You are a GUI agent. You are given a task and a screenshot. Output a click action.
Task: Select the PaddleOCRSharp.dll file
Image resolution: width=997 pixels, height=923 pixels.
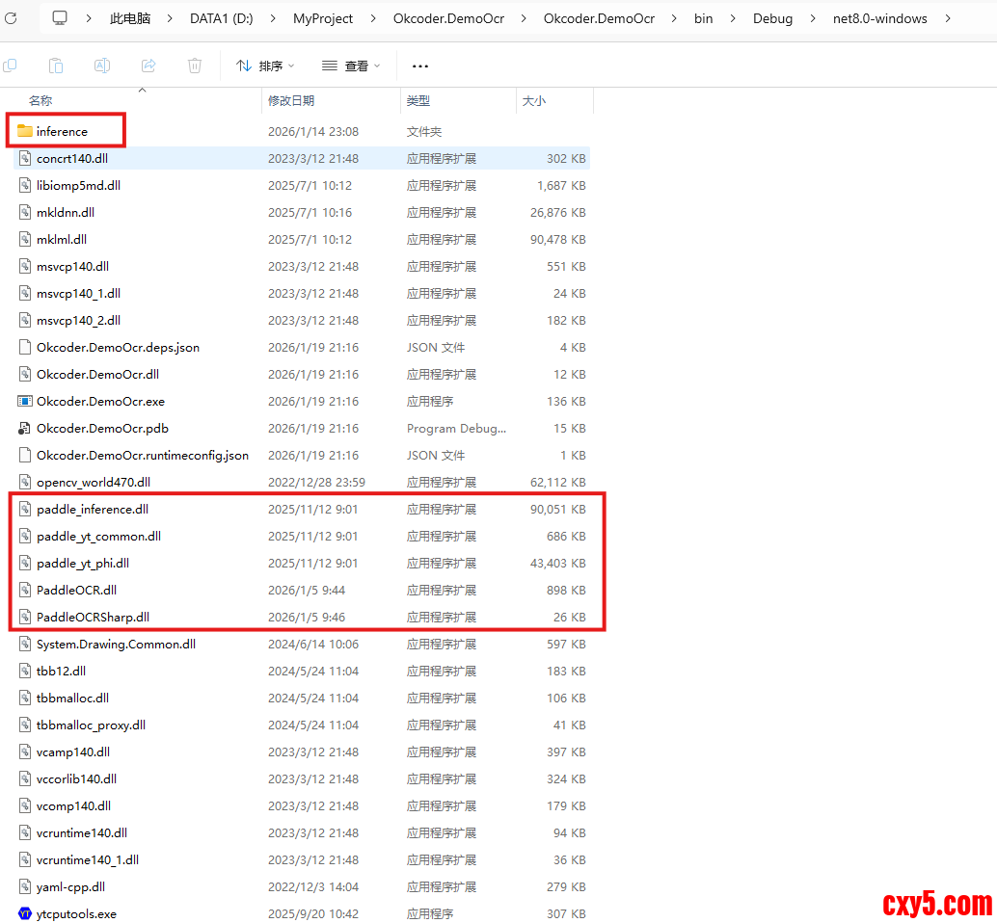pyautogui.click(x=93, y=617)
